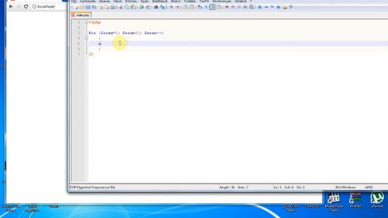The width and height of the screenshot is (388, 218).
Task: Click the ANSI encoding status entry
Action: pos(369,187)
